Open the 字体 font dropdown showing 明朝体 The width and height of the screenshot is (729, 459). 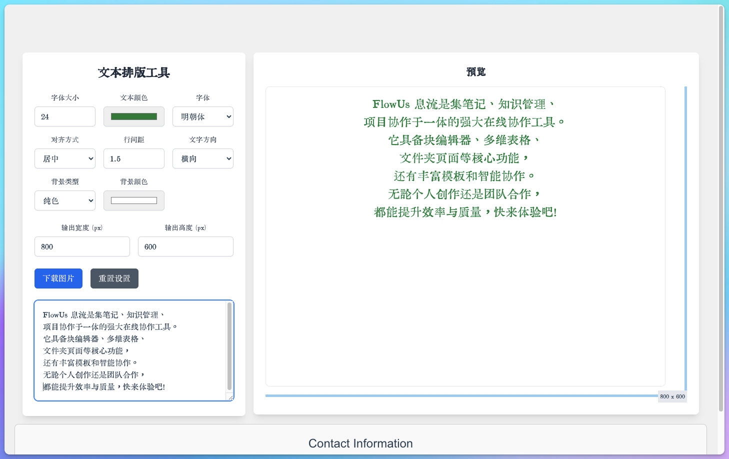[x=202, y=116]
